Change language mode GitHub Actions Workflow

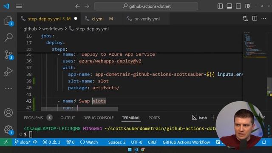(186, 142)
